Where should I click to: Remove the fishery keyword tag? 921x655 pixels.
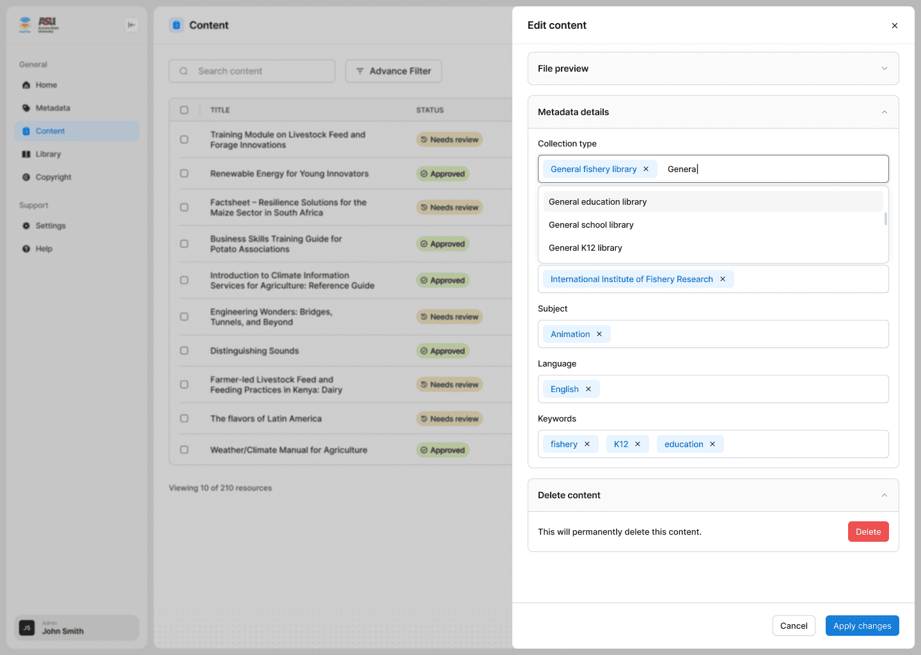[x=587, y=445]
